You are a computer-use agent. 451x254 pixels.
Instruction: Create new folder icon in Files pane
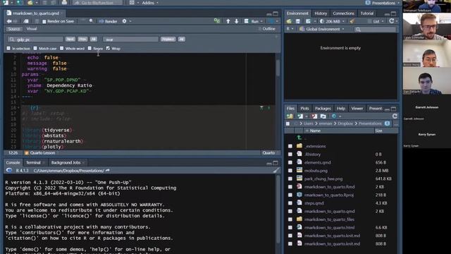(x=290, y=116)
